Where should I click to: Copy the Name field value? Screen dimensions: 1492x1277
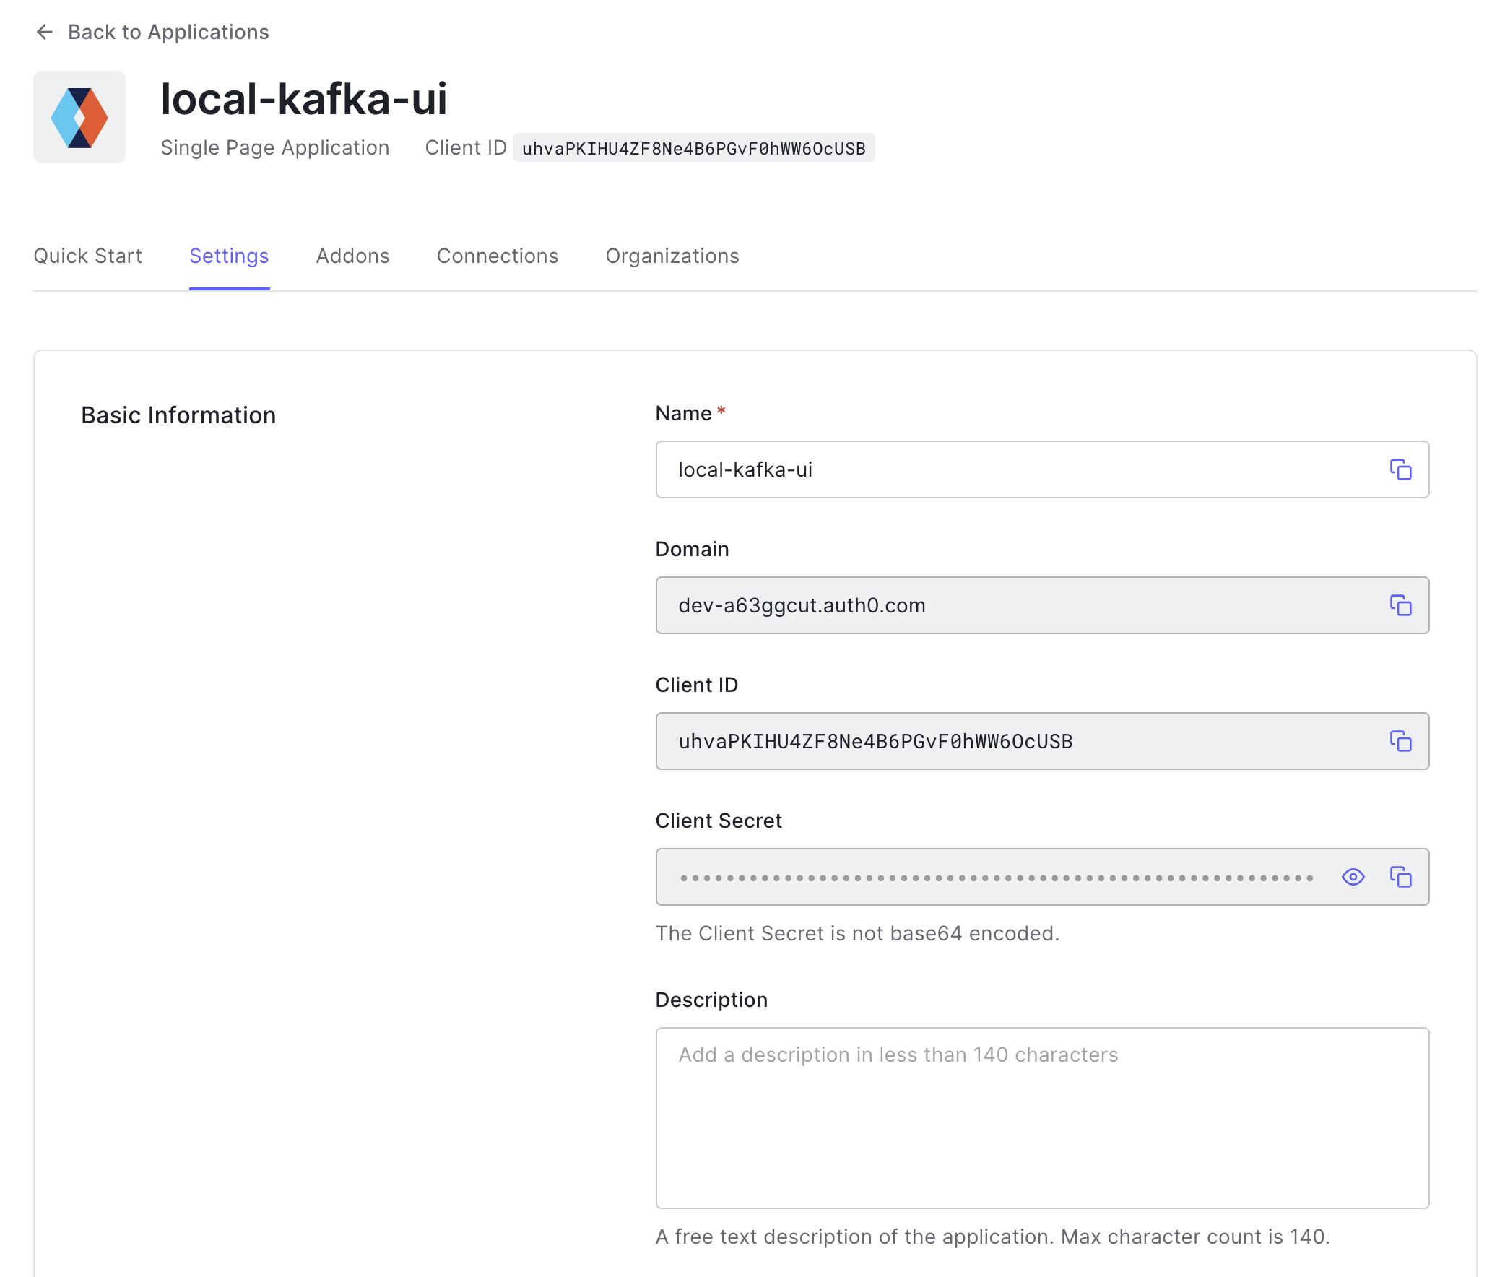click(x=1400, y=469)
